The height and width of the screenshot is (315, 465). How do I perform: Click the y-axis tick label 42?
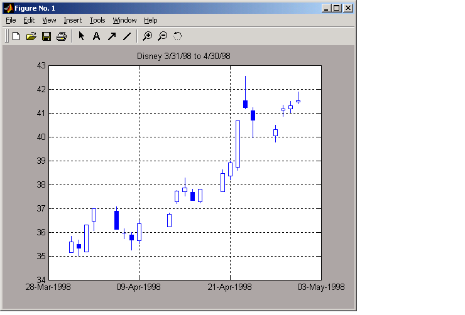[41, 89]
